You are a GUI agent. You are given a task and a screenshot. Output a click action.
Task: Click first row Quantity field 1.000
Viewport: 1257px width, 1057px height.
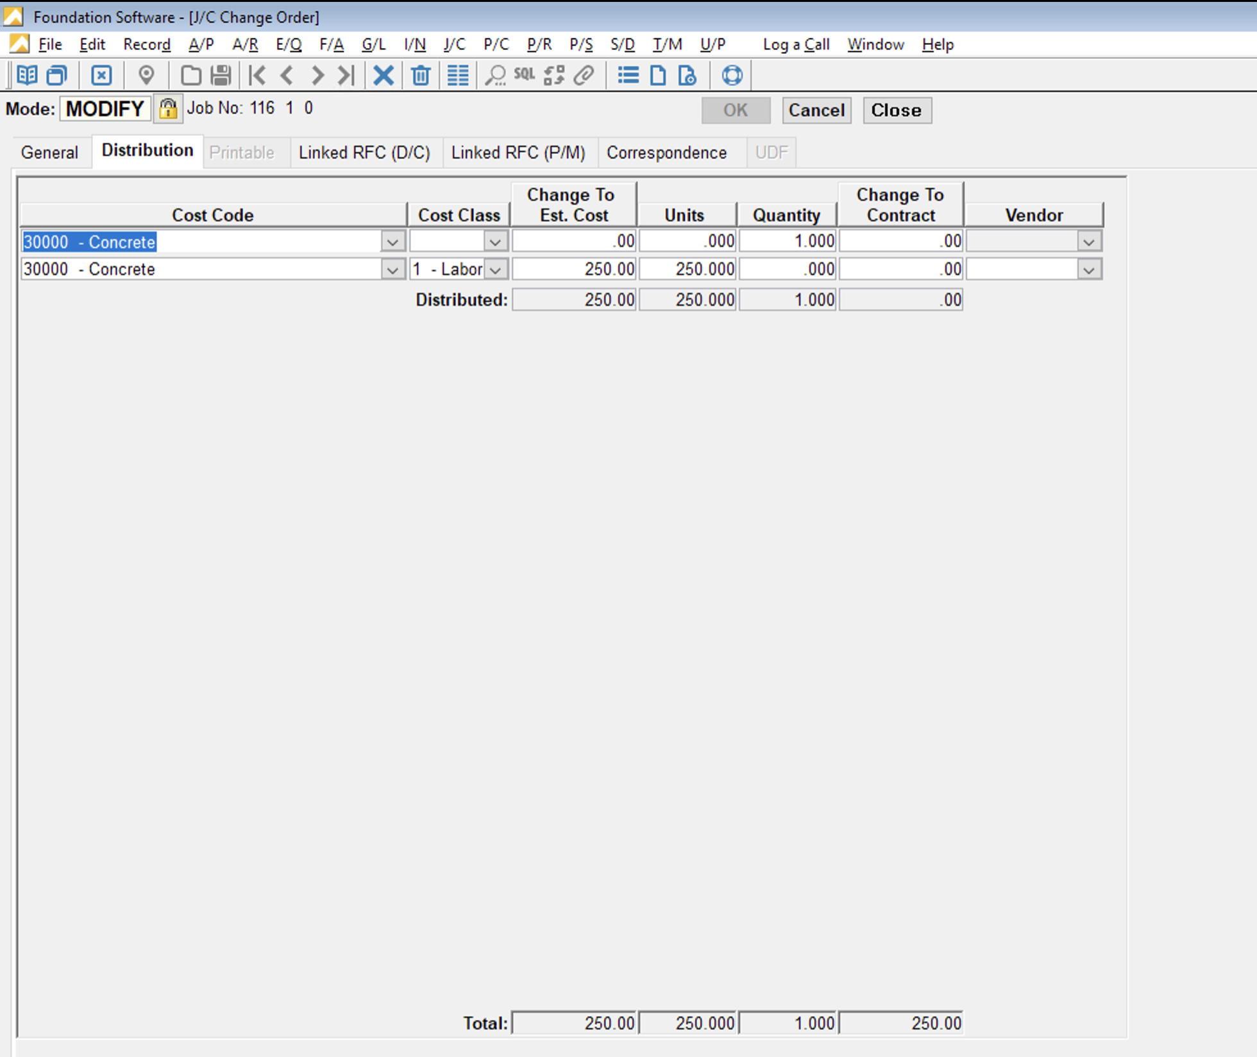pos(788,242)
